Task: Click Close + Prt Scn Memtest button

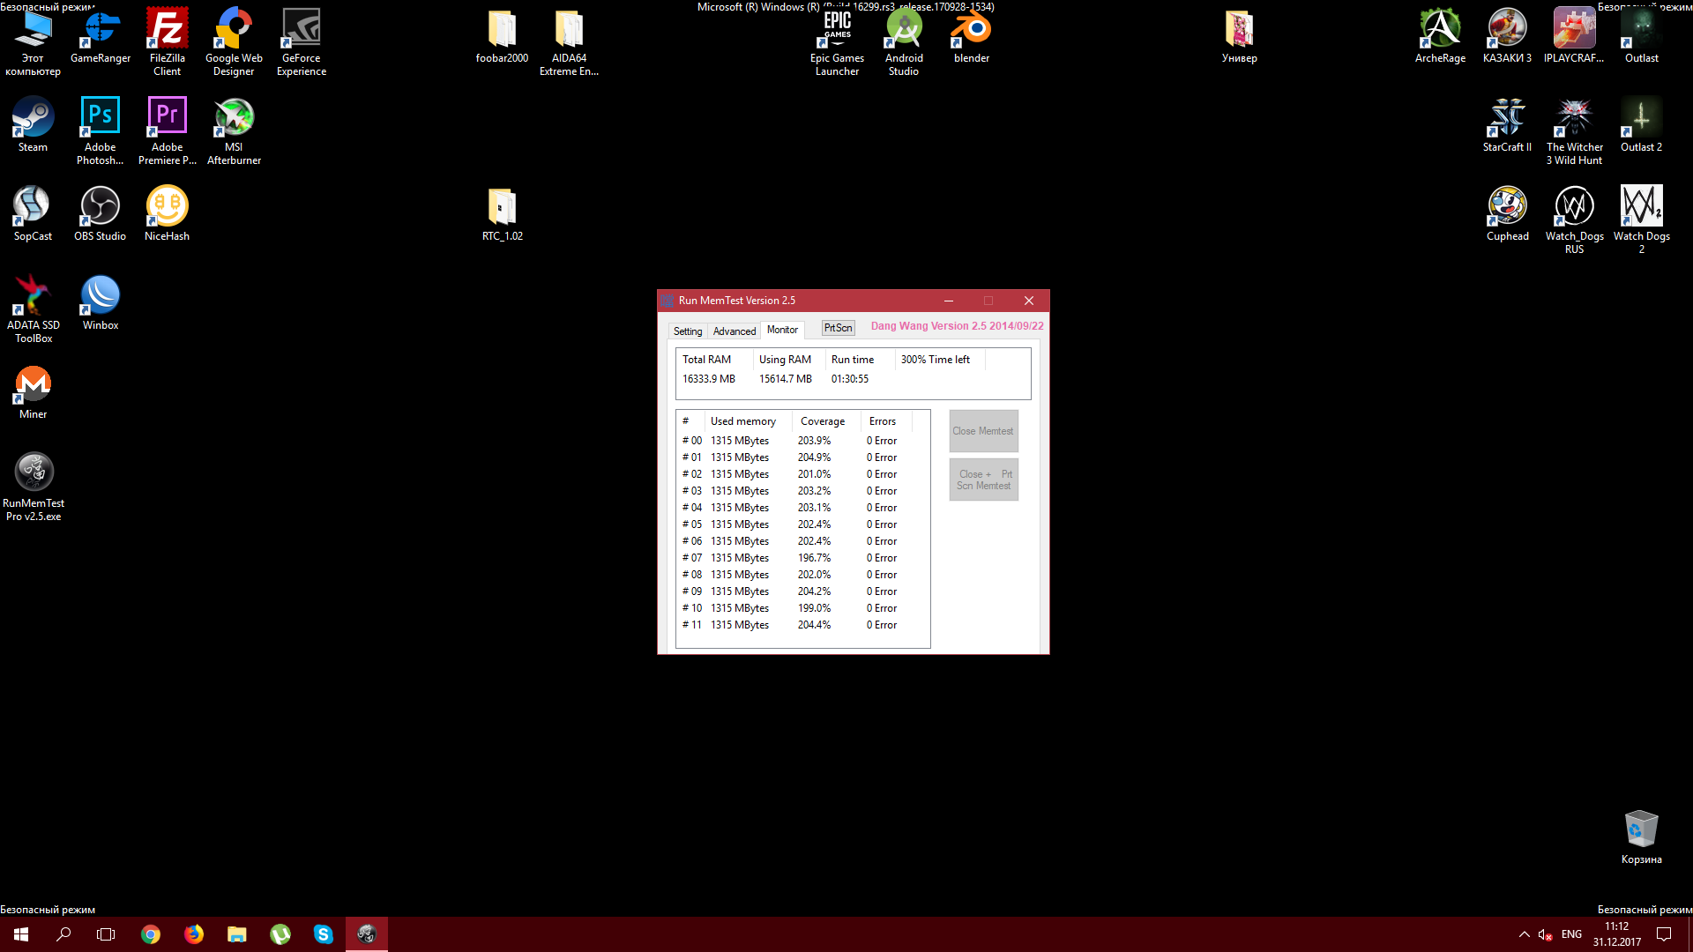Action: coord(983,480)
